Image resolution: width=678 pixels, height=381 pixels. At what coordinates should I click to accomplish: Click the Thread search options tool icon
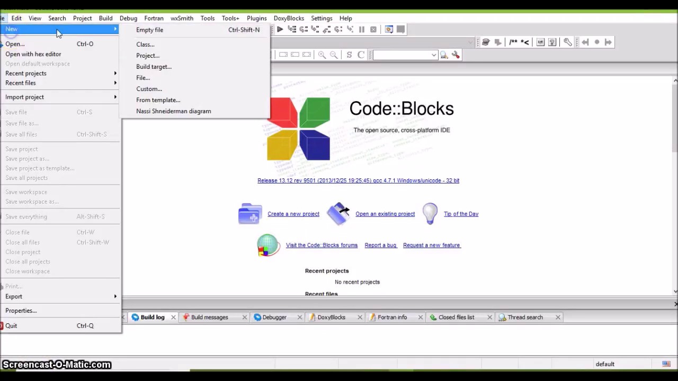pos(456,55)
